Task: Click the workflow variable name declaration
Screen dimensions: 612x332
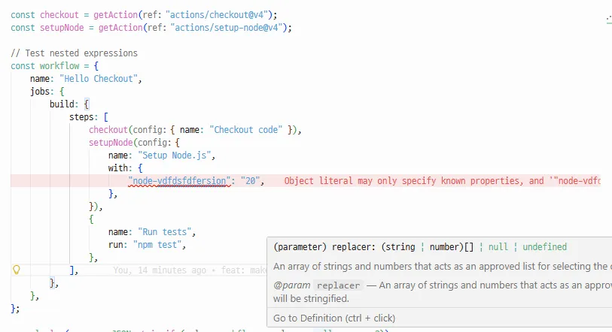Action: pyautogui.click(x=59, y=66)
